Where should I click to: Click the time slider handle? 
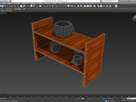coord(2,94)
